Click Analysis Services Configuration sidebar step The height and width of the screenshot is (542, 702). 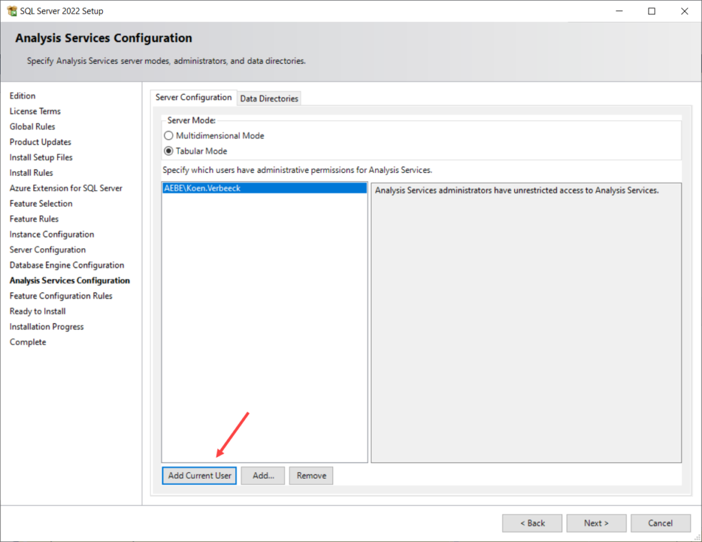tap(70, 281)
